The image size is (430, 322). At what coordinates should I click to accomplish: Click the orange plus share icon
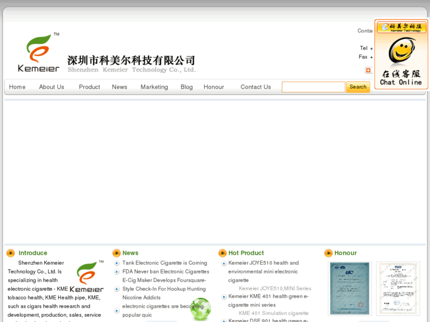[x=368, y=70]
